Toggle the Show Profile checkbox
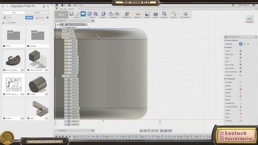Screen dimensions: 258x145 click(241, 65)
